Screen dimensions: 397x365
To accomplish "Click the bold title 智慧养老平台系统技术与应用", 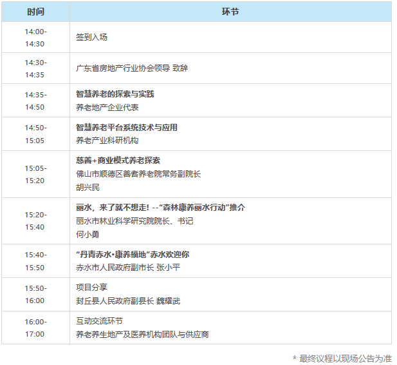I will click(x=126, y=128).
